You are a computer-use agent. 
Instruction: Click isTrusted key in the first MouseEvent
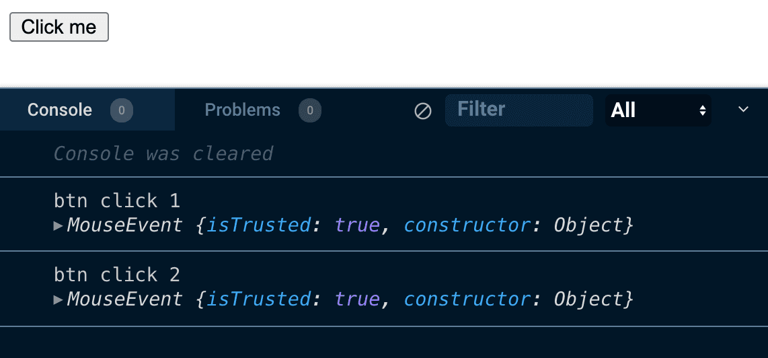point(259,225)
